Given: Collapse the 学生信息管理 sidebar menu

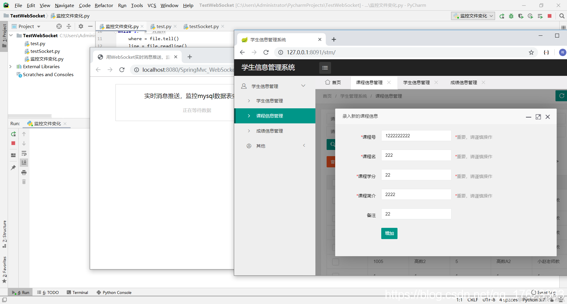Looking at the screenshot, I should pyautogui.click(x=303, y=86).
